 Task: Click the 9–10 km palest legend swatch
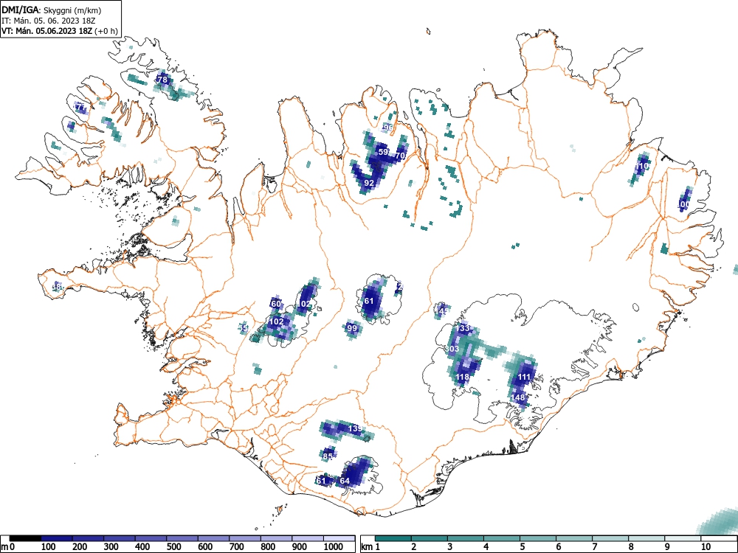coord(683,538)
